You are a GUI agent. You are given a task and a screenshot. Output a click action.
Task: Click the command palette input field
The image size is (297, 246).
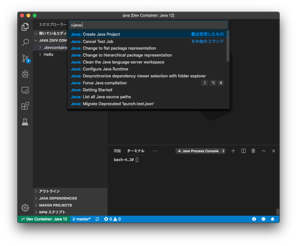[x=148, y=25]
